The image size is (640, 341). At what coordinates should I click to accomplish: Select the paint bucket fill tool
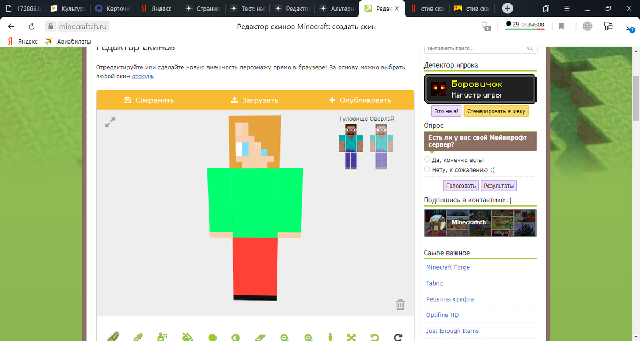[188, 337]
